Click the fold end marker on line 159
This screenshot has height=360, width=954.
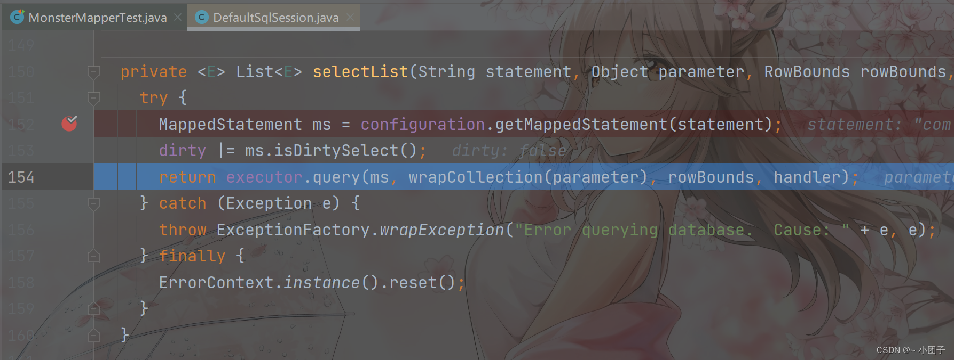[x=93, y=309]
